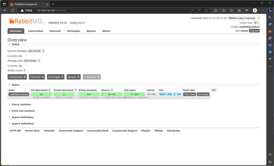
Task: Open help for Global counts
Action: [24, 70]
